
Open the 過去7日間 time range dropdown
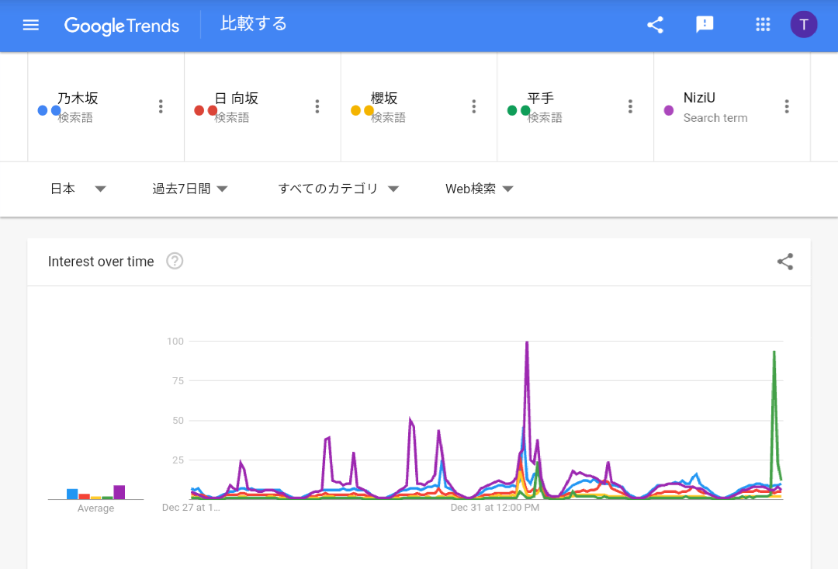tap(190, 189)
